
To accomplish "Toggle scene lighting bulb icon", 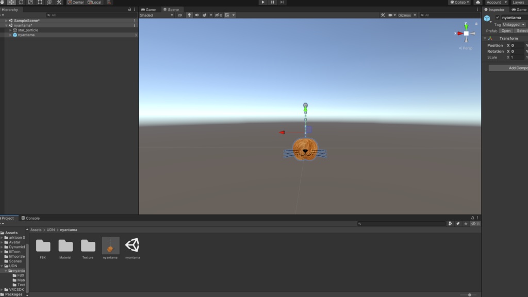I will (x=189, y=15).
